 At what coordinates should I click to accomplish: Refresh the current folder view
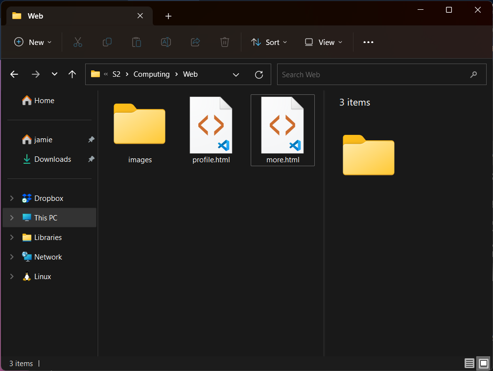tap(259, 74)
